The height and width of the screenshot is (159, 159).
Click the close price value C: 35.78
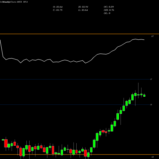pos(58,10)
